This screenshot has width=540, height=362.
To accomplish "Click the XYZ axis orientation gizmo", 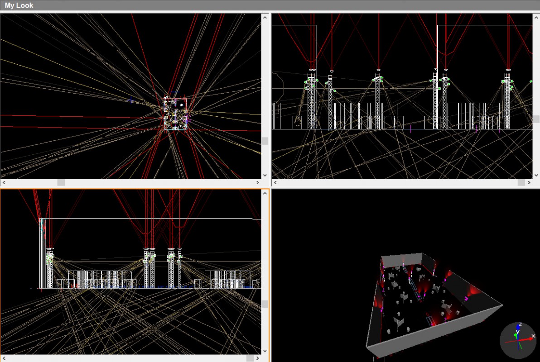I will click(x=519, y=340).
